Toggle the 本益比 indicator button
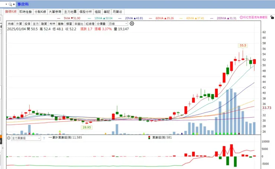The height and width of the screenshot is (169, 275). [x=79, y=24]
